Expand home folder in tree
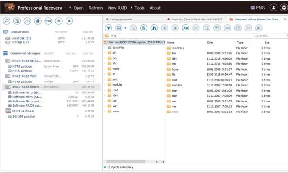288x173 pixels. pos(105,69)
